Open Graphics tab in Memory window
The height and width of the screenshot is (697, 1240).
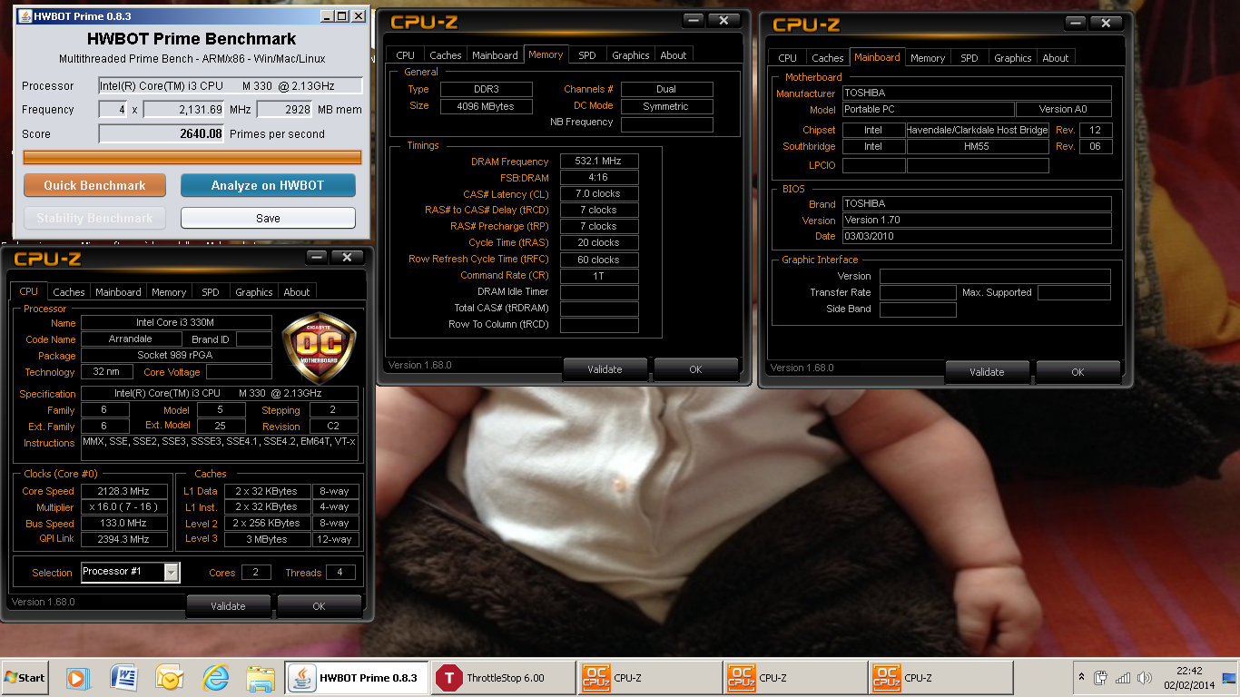tap(631, 55)
